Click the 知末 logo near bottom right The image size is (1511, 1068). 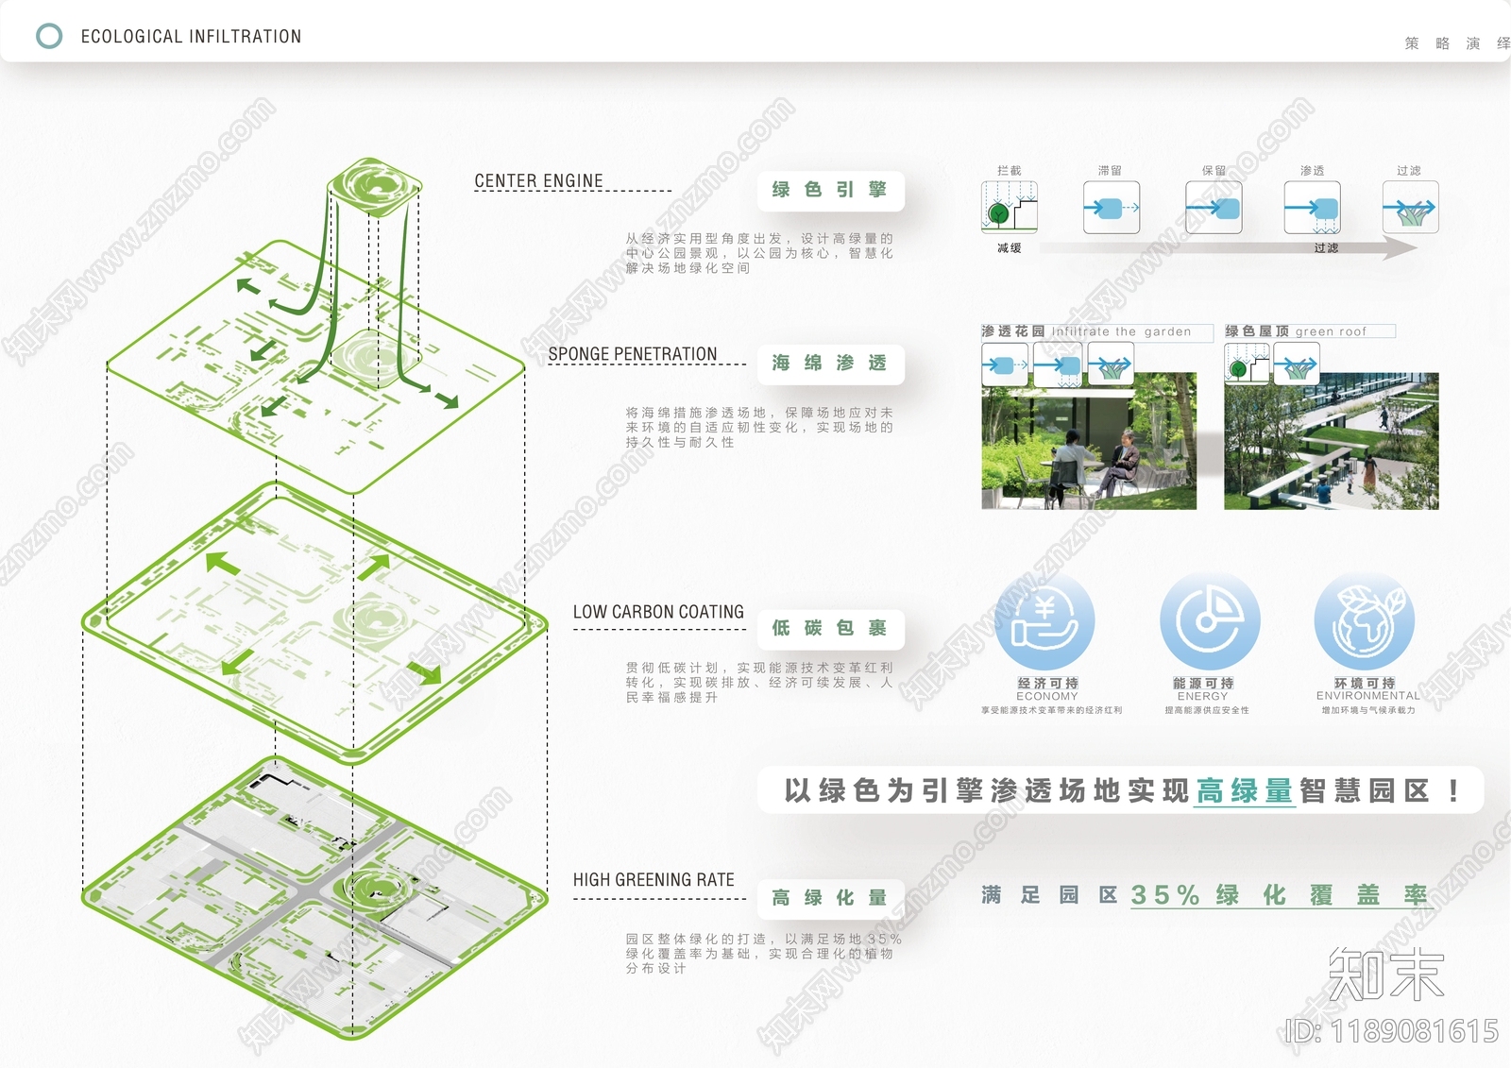pos(1386,975)
